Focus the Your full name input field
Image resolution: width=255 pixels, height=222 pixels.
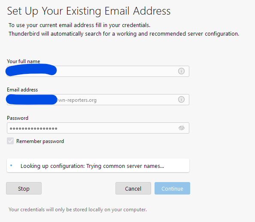pyautogui.click(x=98, y=71)
